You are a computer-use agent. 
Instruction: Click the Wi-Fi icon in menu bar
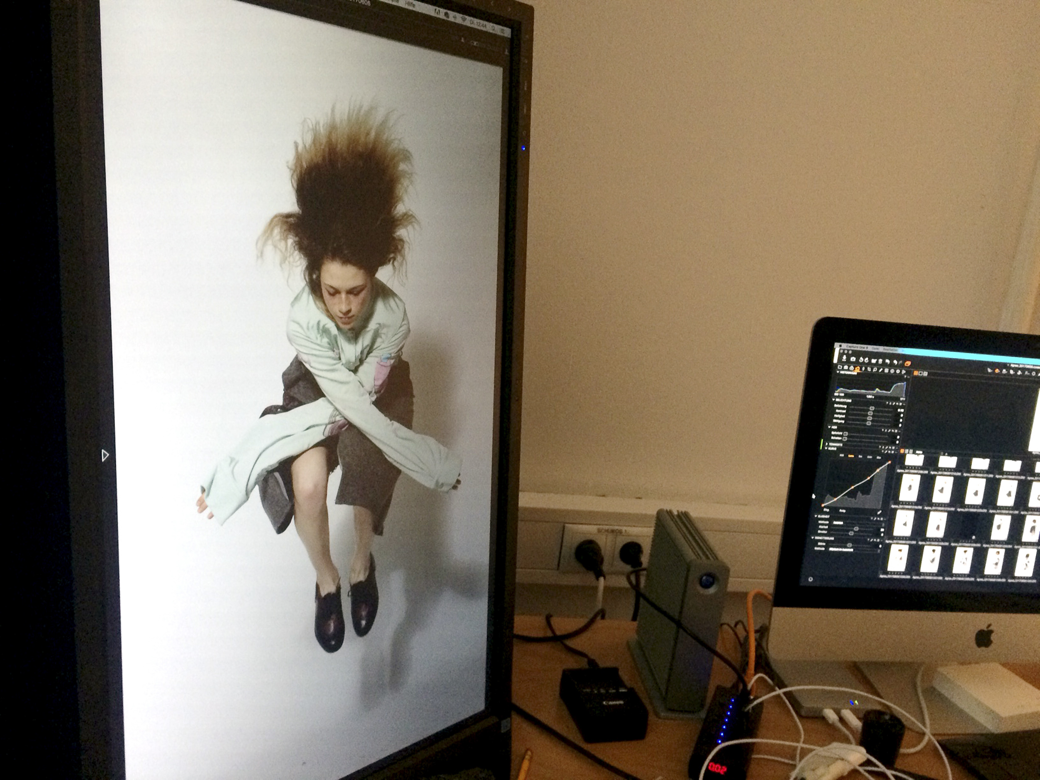point(463,19)
